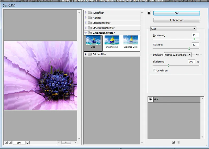Collapse filter gallery with double-chevron icon

(x=149, y=13)
